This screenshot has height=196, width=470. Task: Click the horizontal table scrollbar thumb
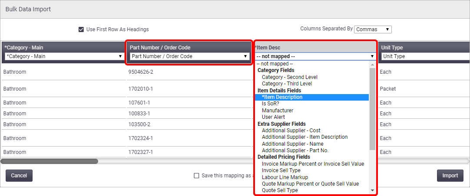49,161
